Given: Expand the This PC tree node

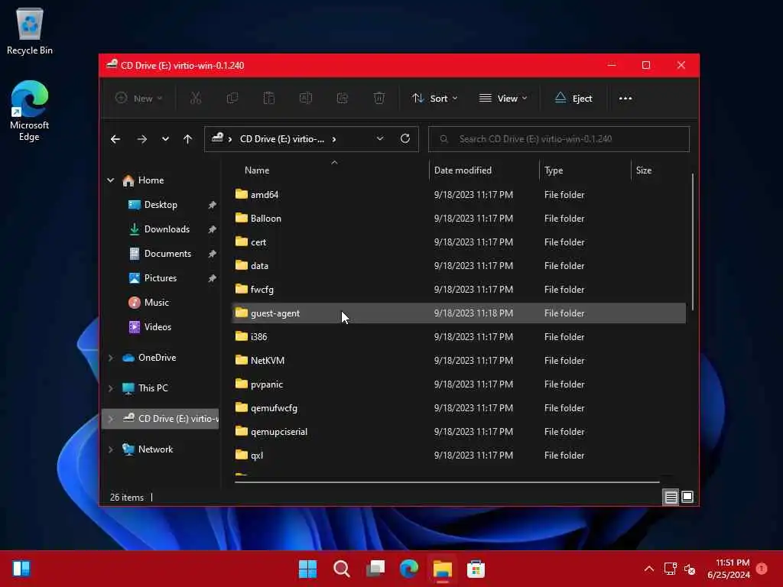Looking at the screenshot, I should click(x=110, y=388).
